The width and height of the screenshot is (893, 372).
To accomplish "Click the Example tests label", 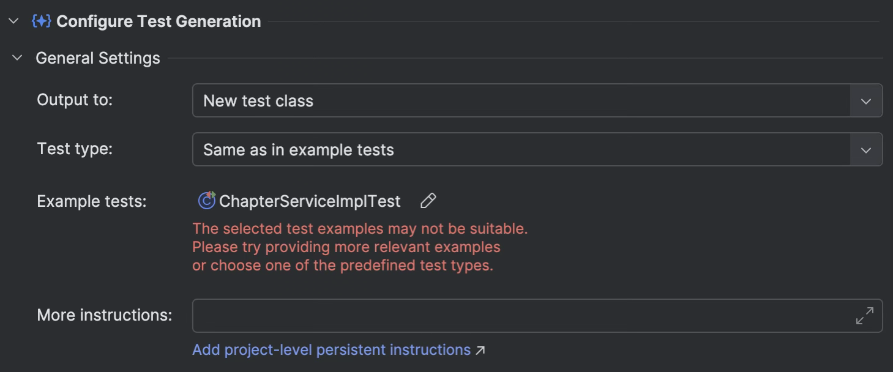I will pyautogui.click(x=92, y=201).
